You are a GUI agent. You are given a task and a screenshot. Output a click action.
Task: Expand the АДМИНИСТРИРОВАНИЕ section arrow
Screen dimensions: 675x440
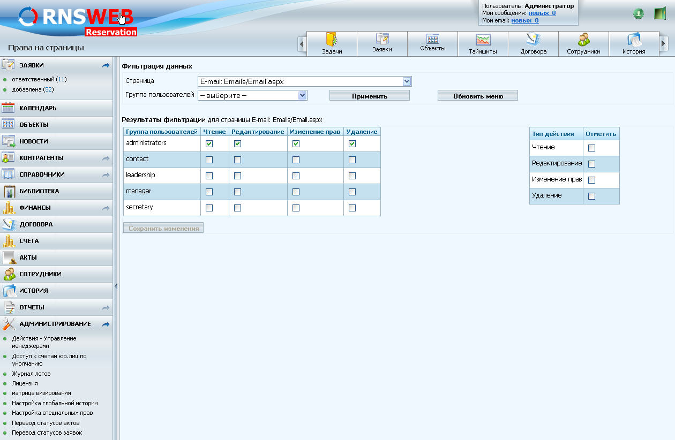[106, 324]
